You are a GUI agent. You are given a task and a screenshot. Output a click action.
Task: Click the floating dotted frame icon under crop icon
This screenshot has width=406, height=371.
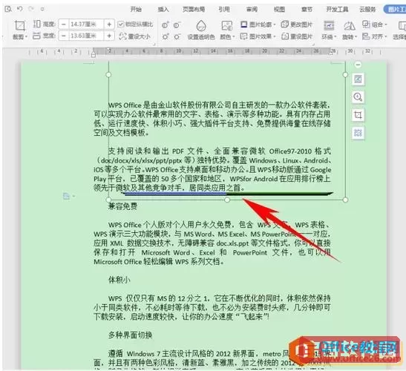pos(358,133)
